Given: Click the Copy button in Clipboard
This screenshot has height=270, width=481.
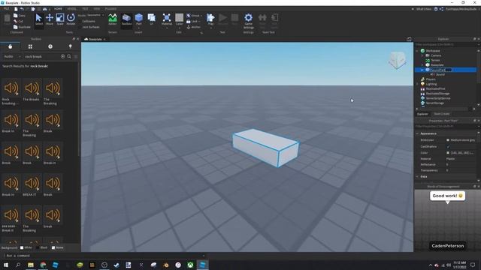Looking at the screenshot, I should [20, 15].
